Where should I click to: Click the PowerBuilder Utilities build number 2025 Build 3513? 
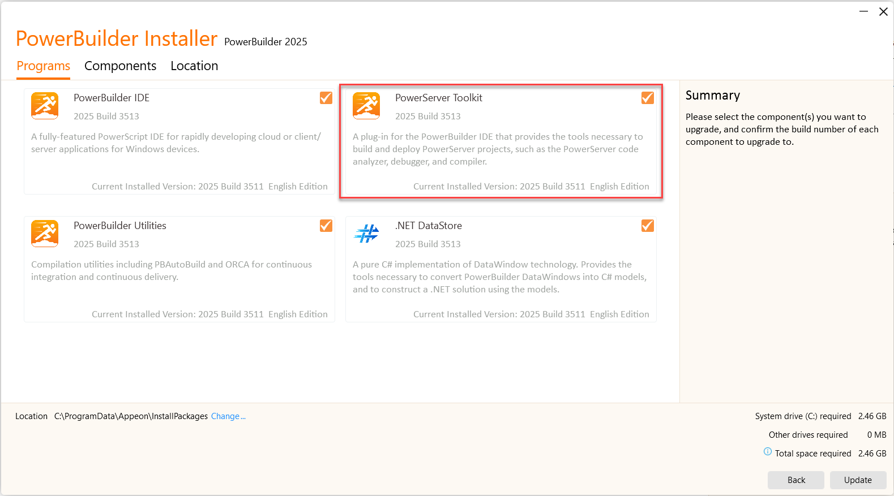click(x=106, y=244)
